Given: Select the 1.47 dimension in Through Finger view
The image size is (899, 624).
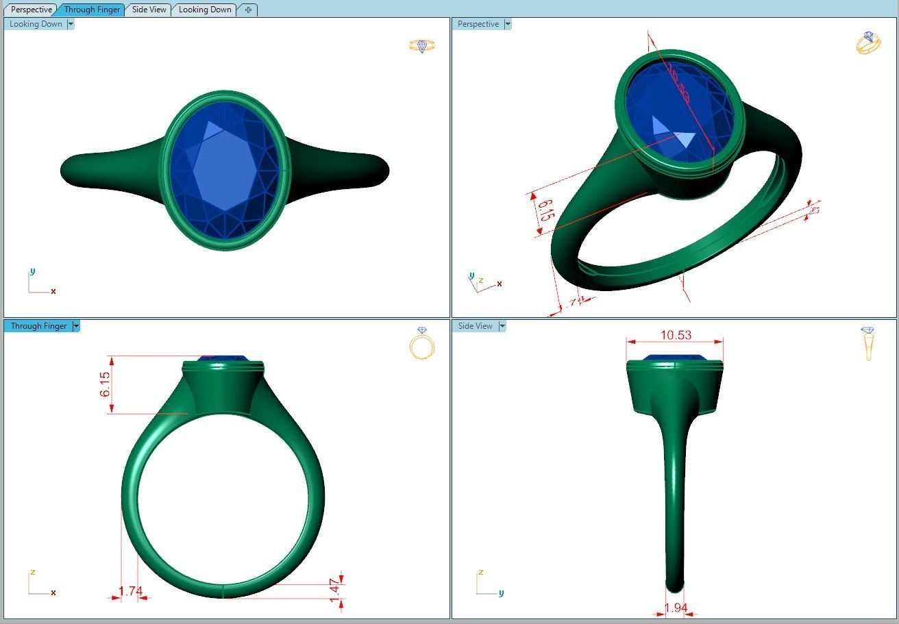Looking at the screenshot, I should 334,590.
